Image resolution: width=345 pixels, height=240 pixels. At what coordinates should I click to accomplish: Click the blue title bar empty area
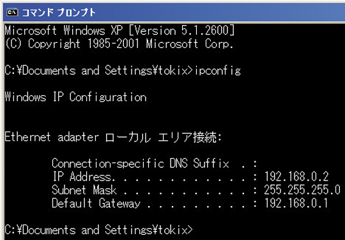[x=220, y=13]
